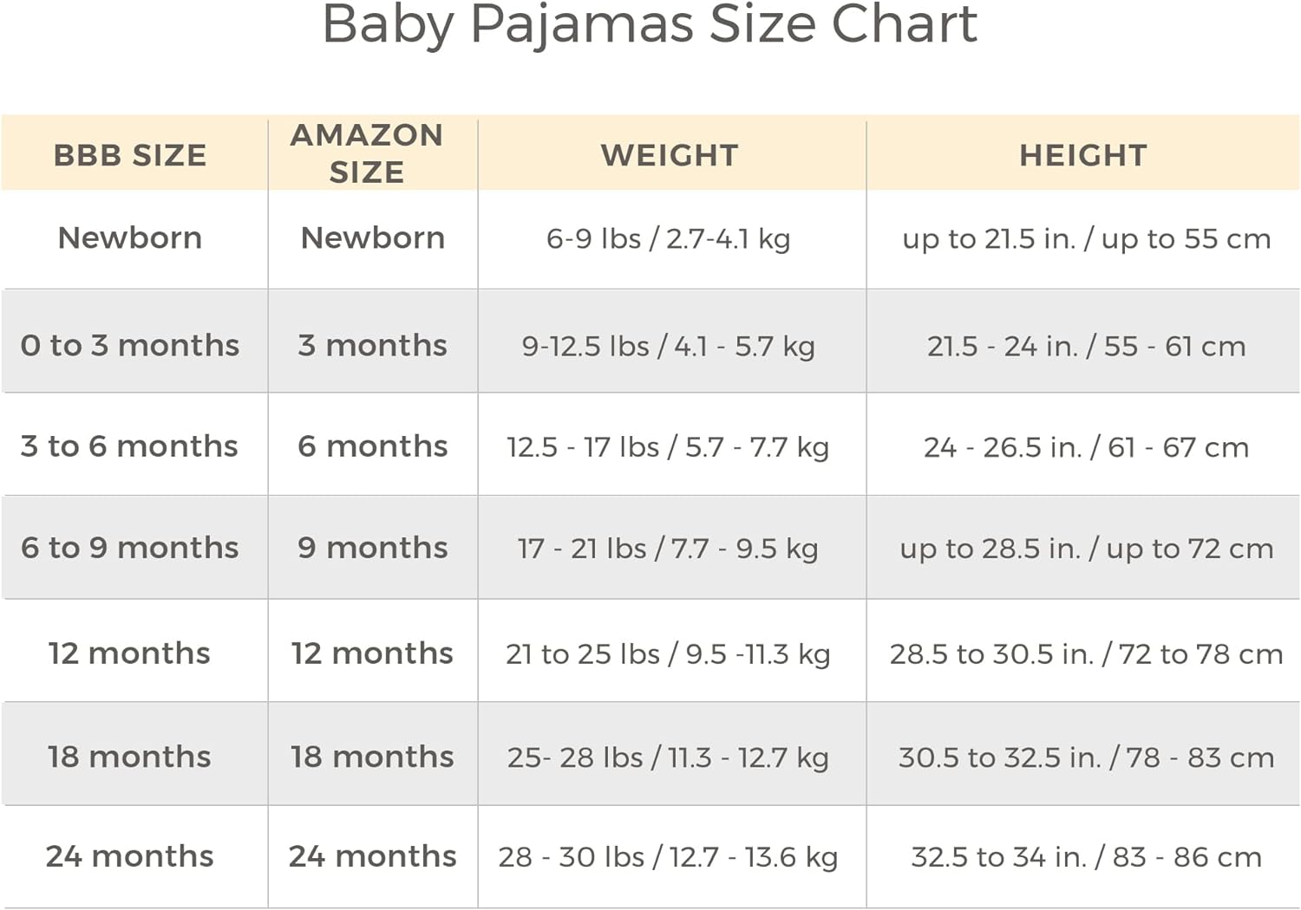Click the Baby Pajamas Size Chart title
Image resolution: width=1301 pixels, height=910 pixels.
pos(650,24)
